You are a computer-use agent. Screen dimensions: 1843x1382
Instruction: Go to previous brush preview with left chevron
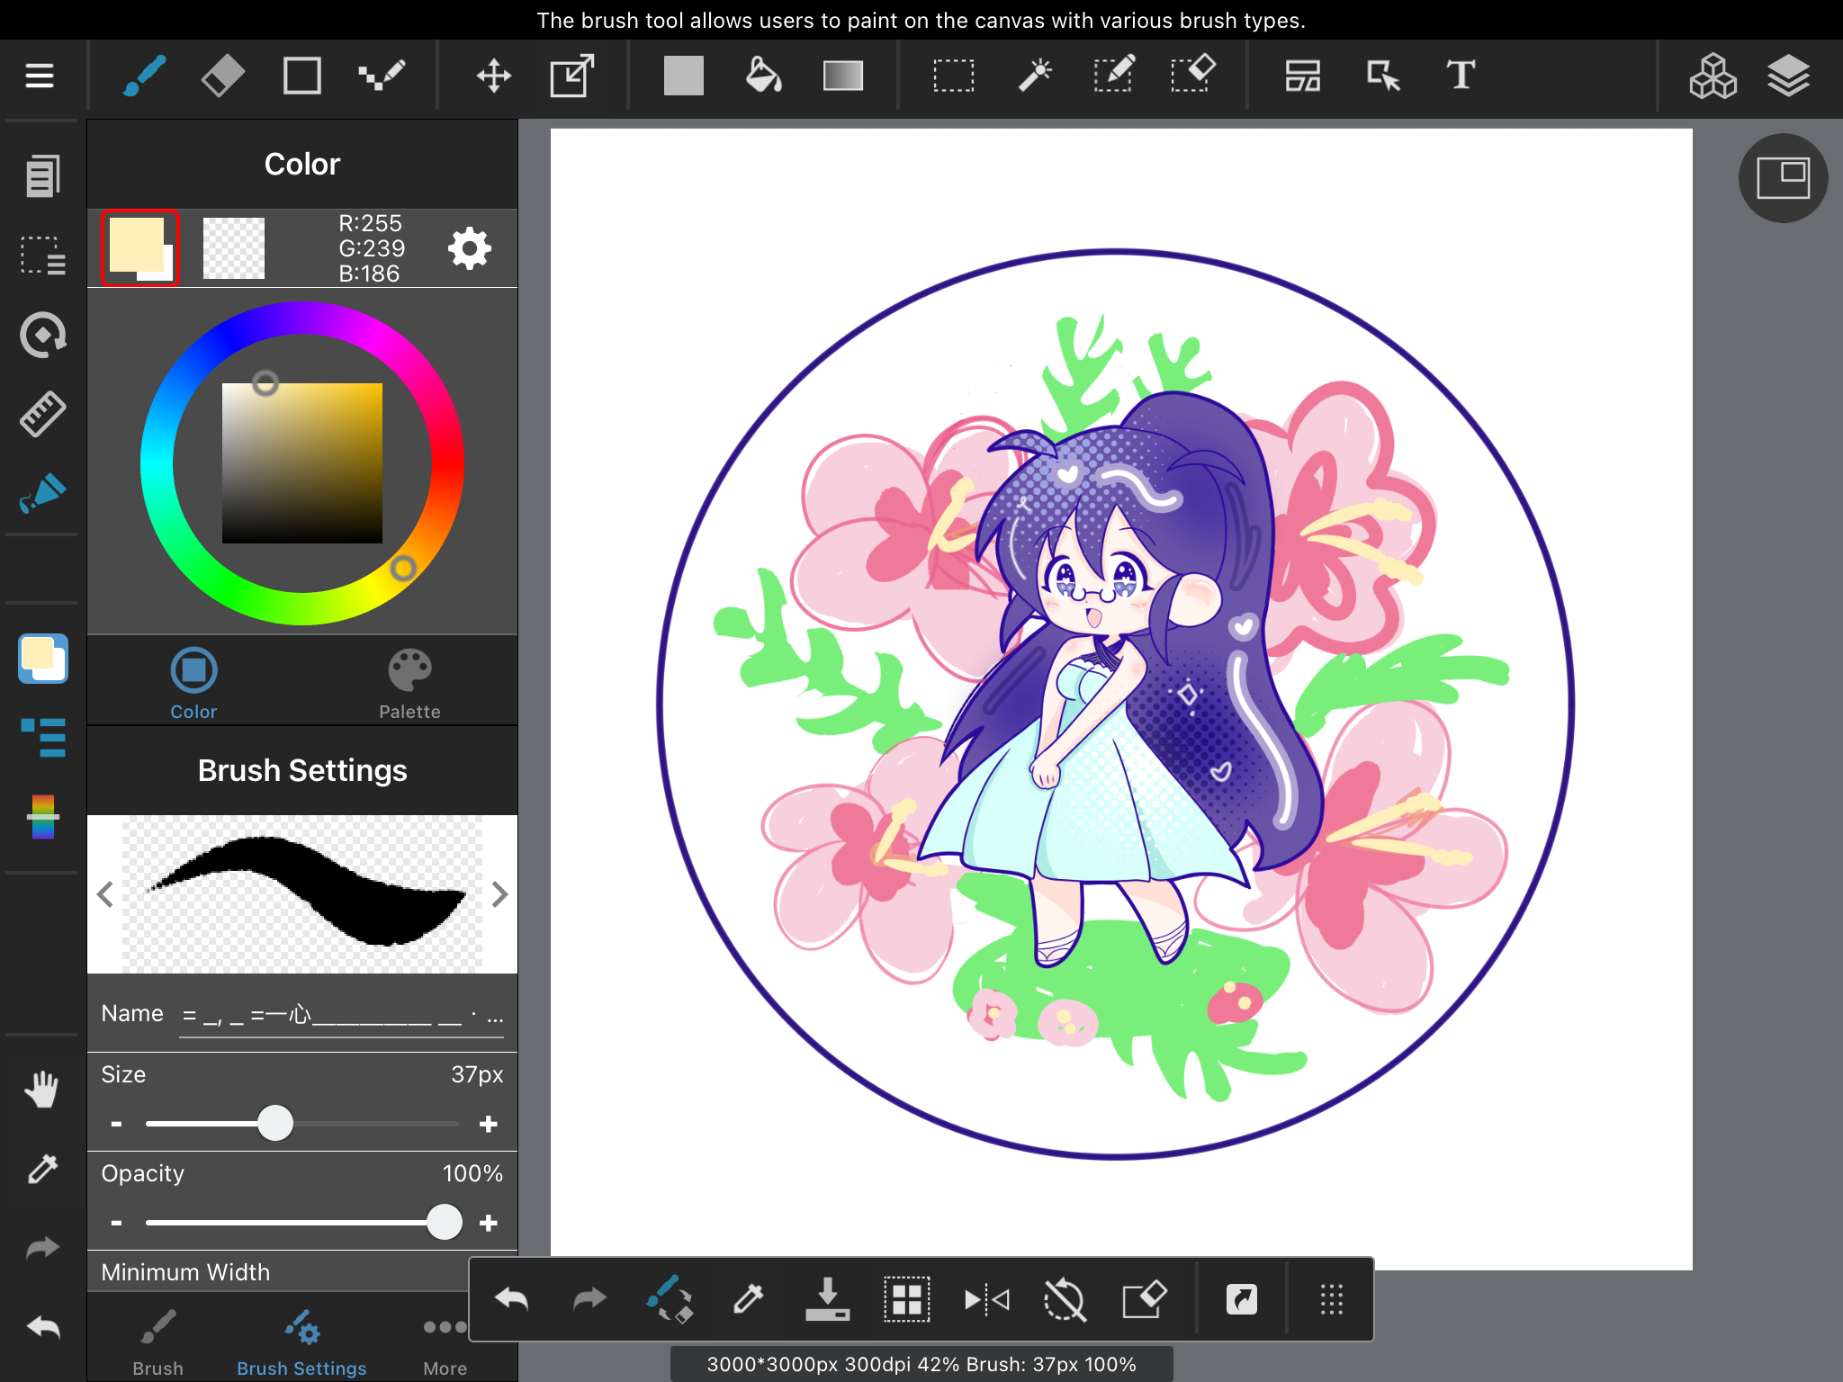(x=105, y=894)
